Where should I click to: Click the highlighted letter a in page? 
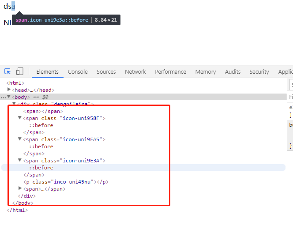click(13, 6)
